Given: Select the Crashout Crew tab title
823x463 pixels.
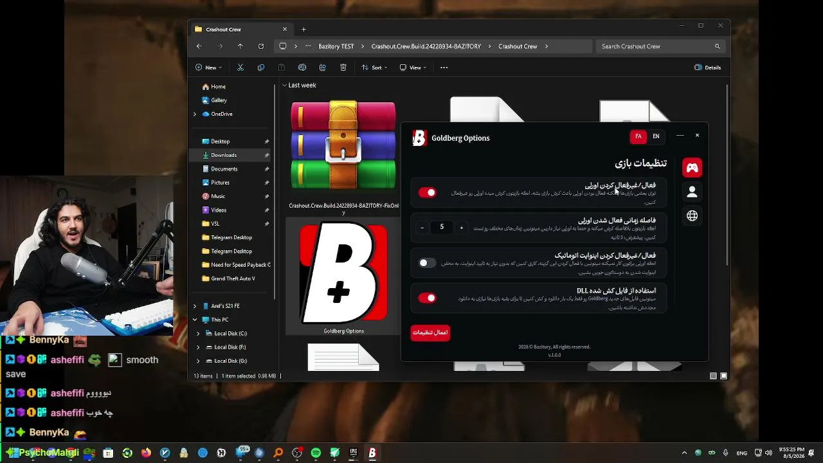Looking at the screenshot, I should [x=224, y=29].
